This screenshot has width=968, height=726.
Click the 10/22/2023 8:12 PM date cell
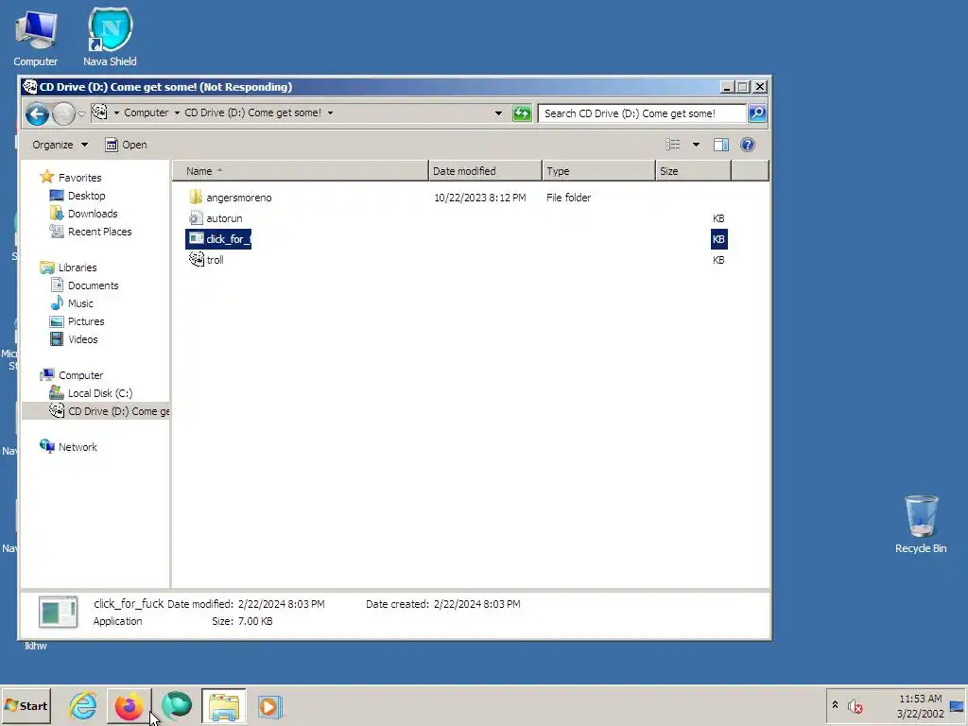coord(479,198)
